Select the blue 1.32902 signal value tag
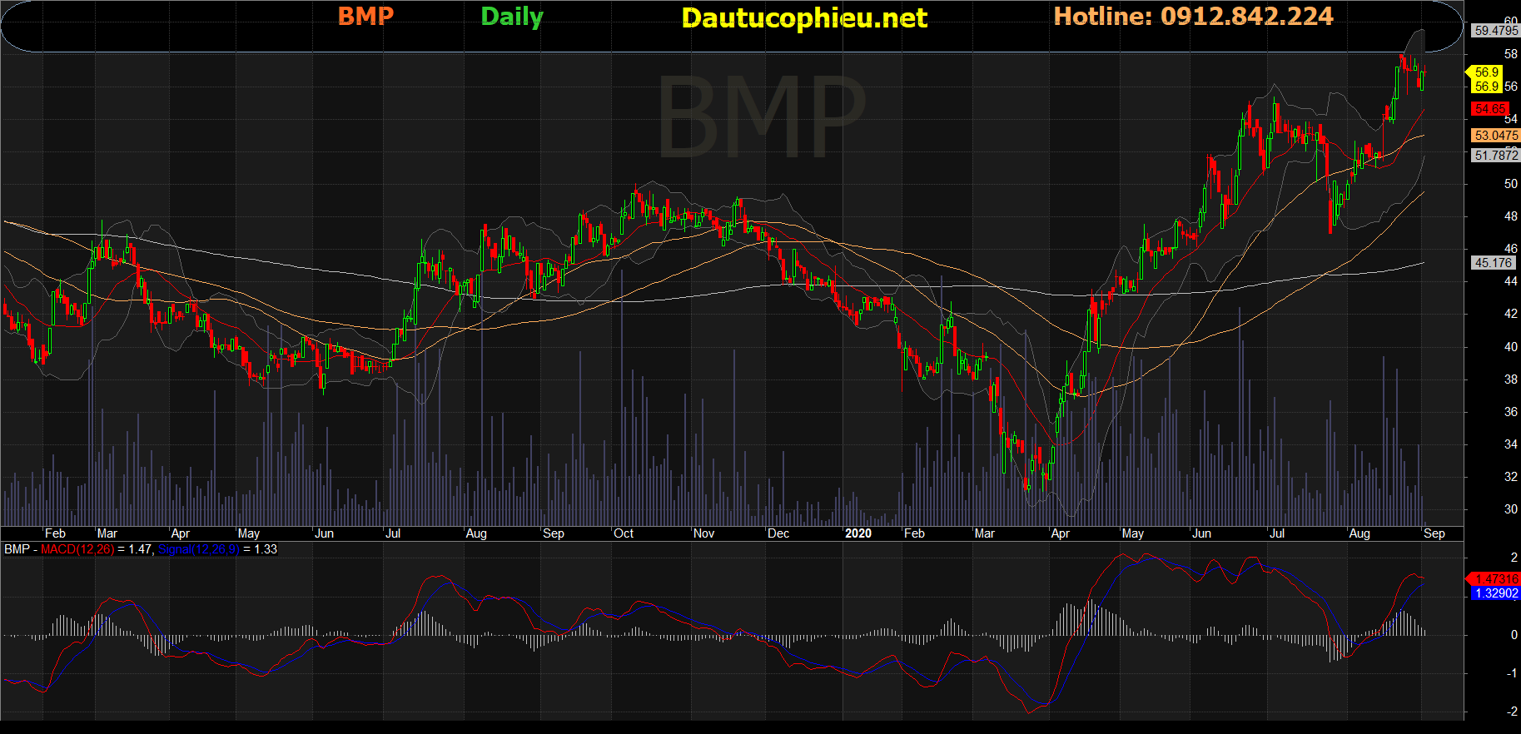Screen dimensions: 1521x734 click(1495, 593)
